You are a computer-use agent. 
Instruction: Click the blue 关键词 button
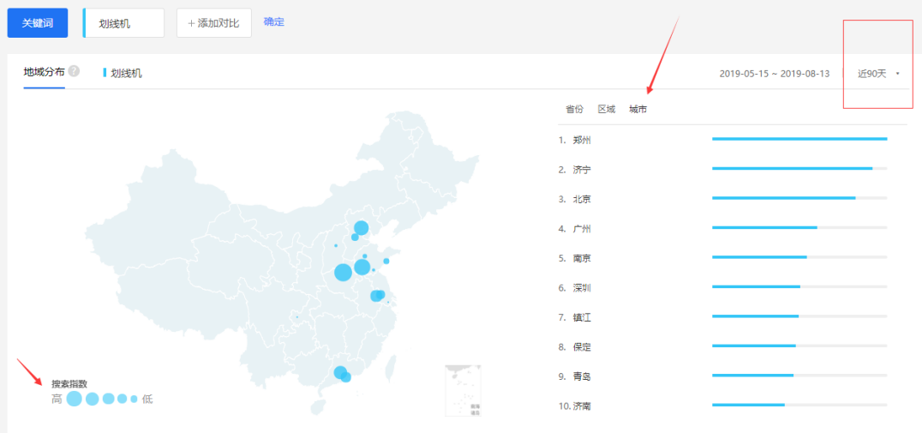(x=37, y=23)
